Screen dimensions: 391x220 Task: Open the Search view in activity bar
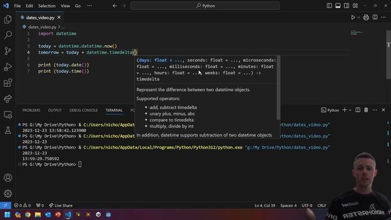tap(8, 35)
